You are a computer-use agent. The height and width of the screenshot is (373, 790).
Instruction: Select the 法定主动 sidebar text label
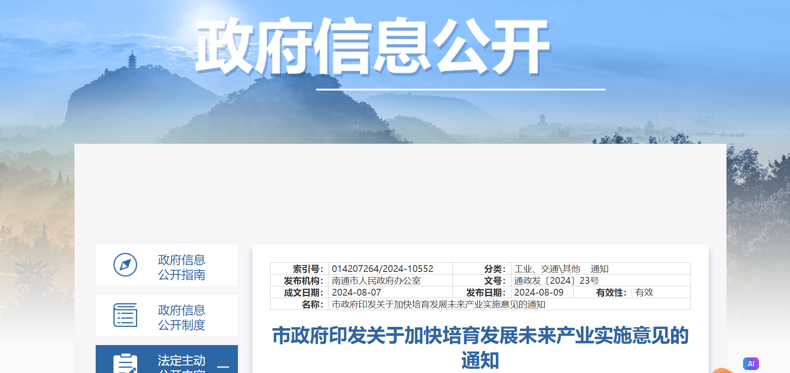181,360
